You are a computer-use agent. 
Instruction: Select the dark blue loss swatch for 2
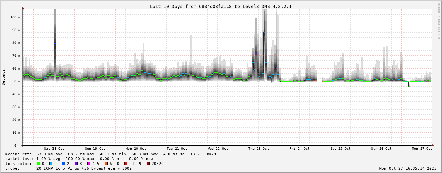coord(63,164)
